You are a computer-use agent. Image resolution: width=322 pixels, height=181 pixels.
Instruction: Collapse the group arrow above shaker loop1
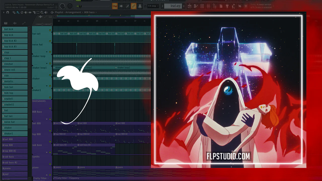(x=47, y=64)
